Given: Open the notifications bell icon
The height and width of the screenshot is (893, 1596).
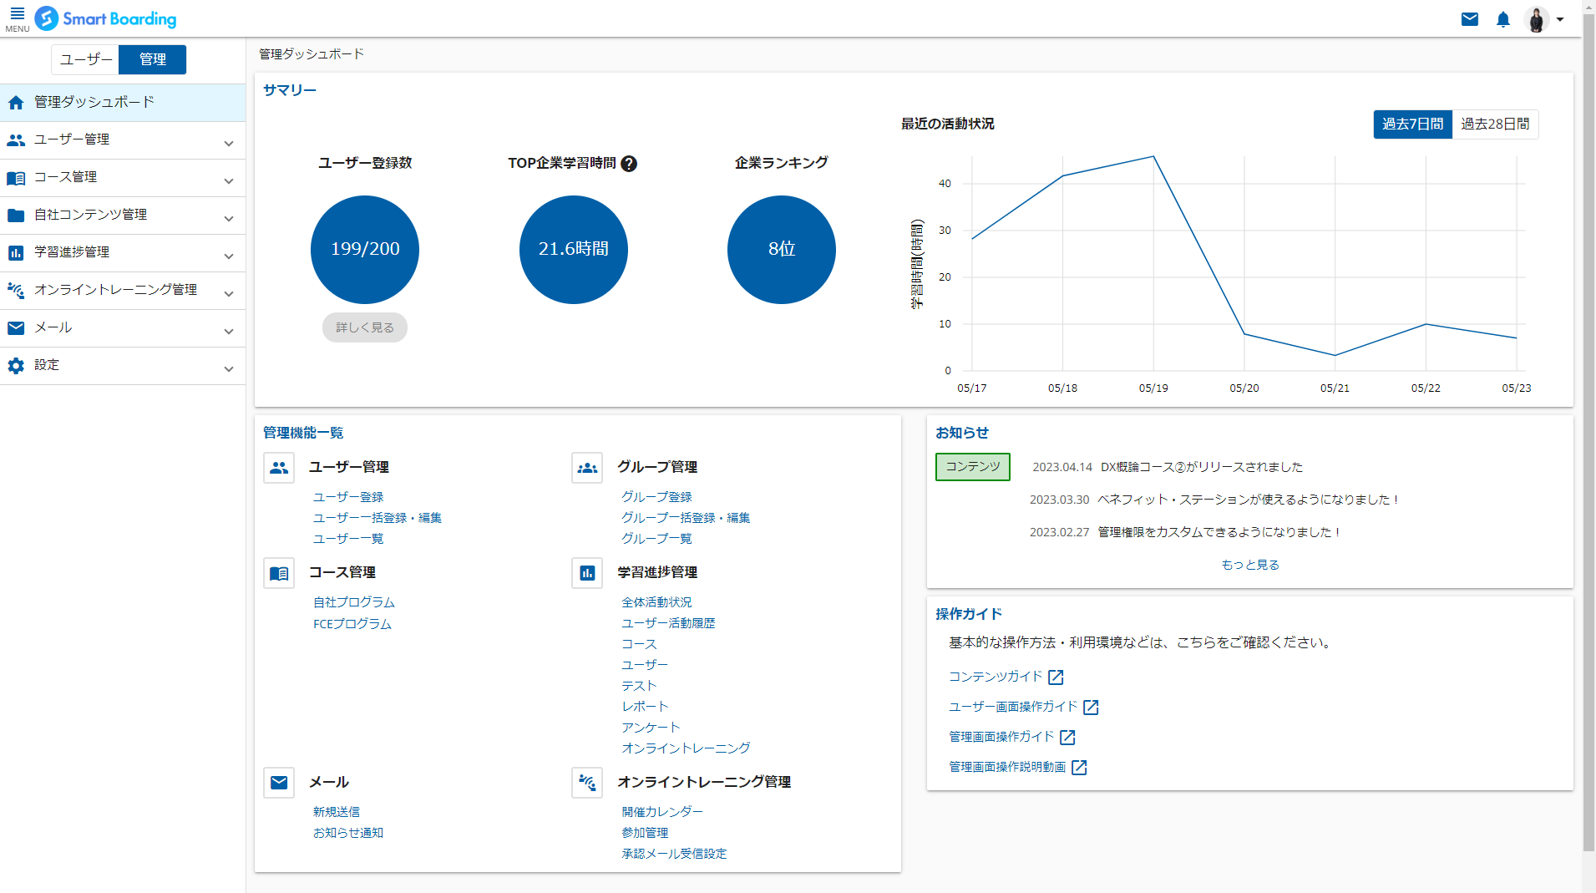Looking at the screenshot, I should [1503, 19].
